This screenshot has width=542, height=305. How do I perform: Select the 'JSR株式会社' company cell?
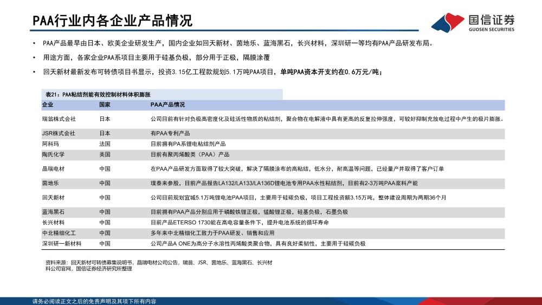pos(59,133)
